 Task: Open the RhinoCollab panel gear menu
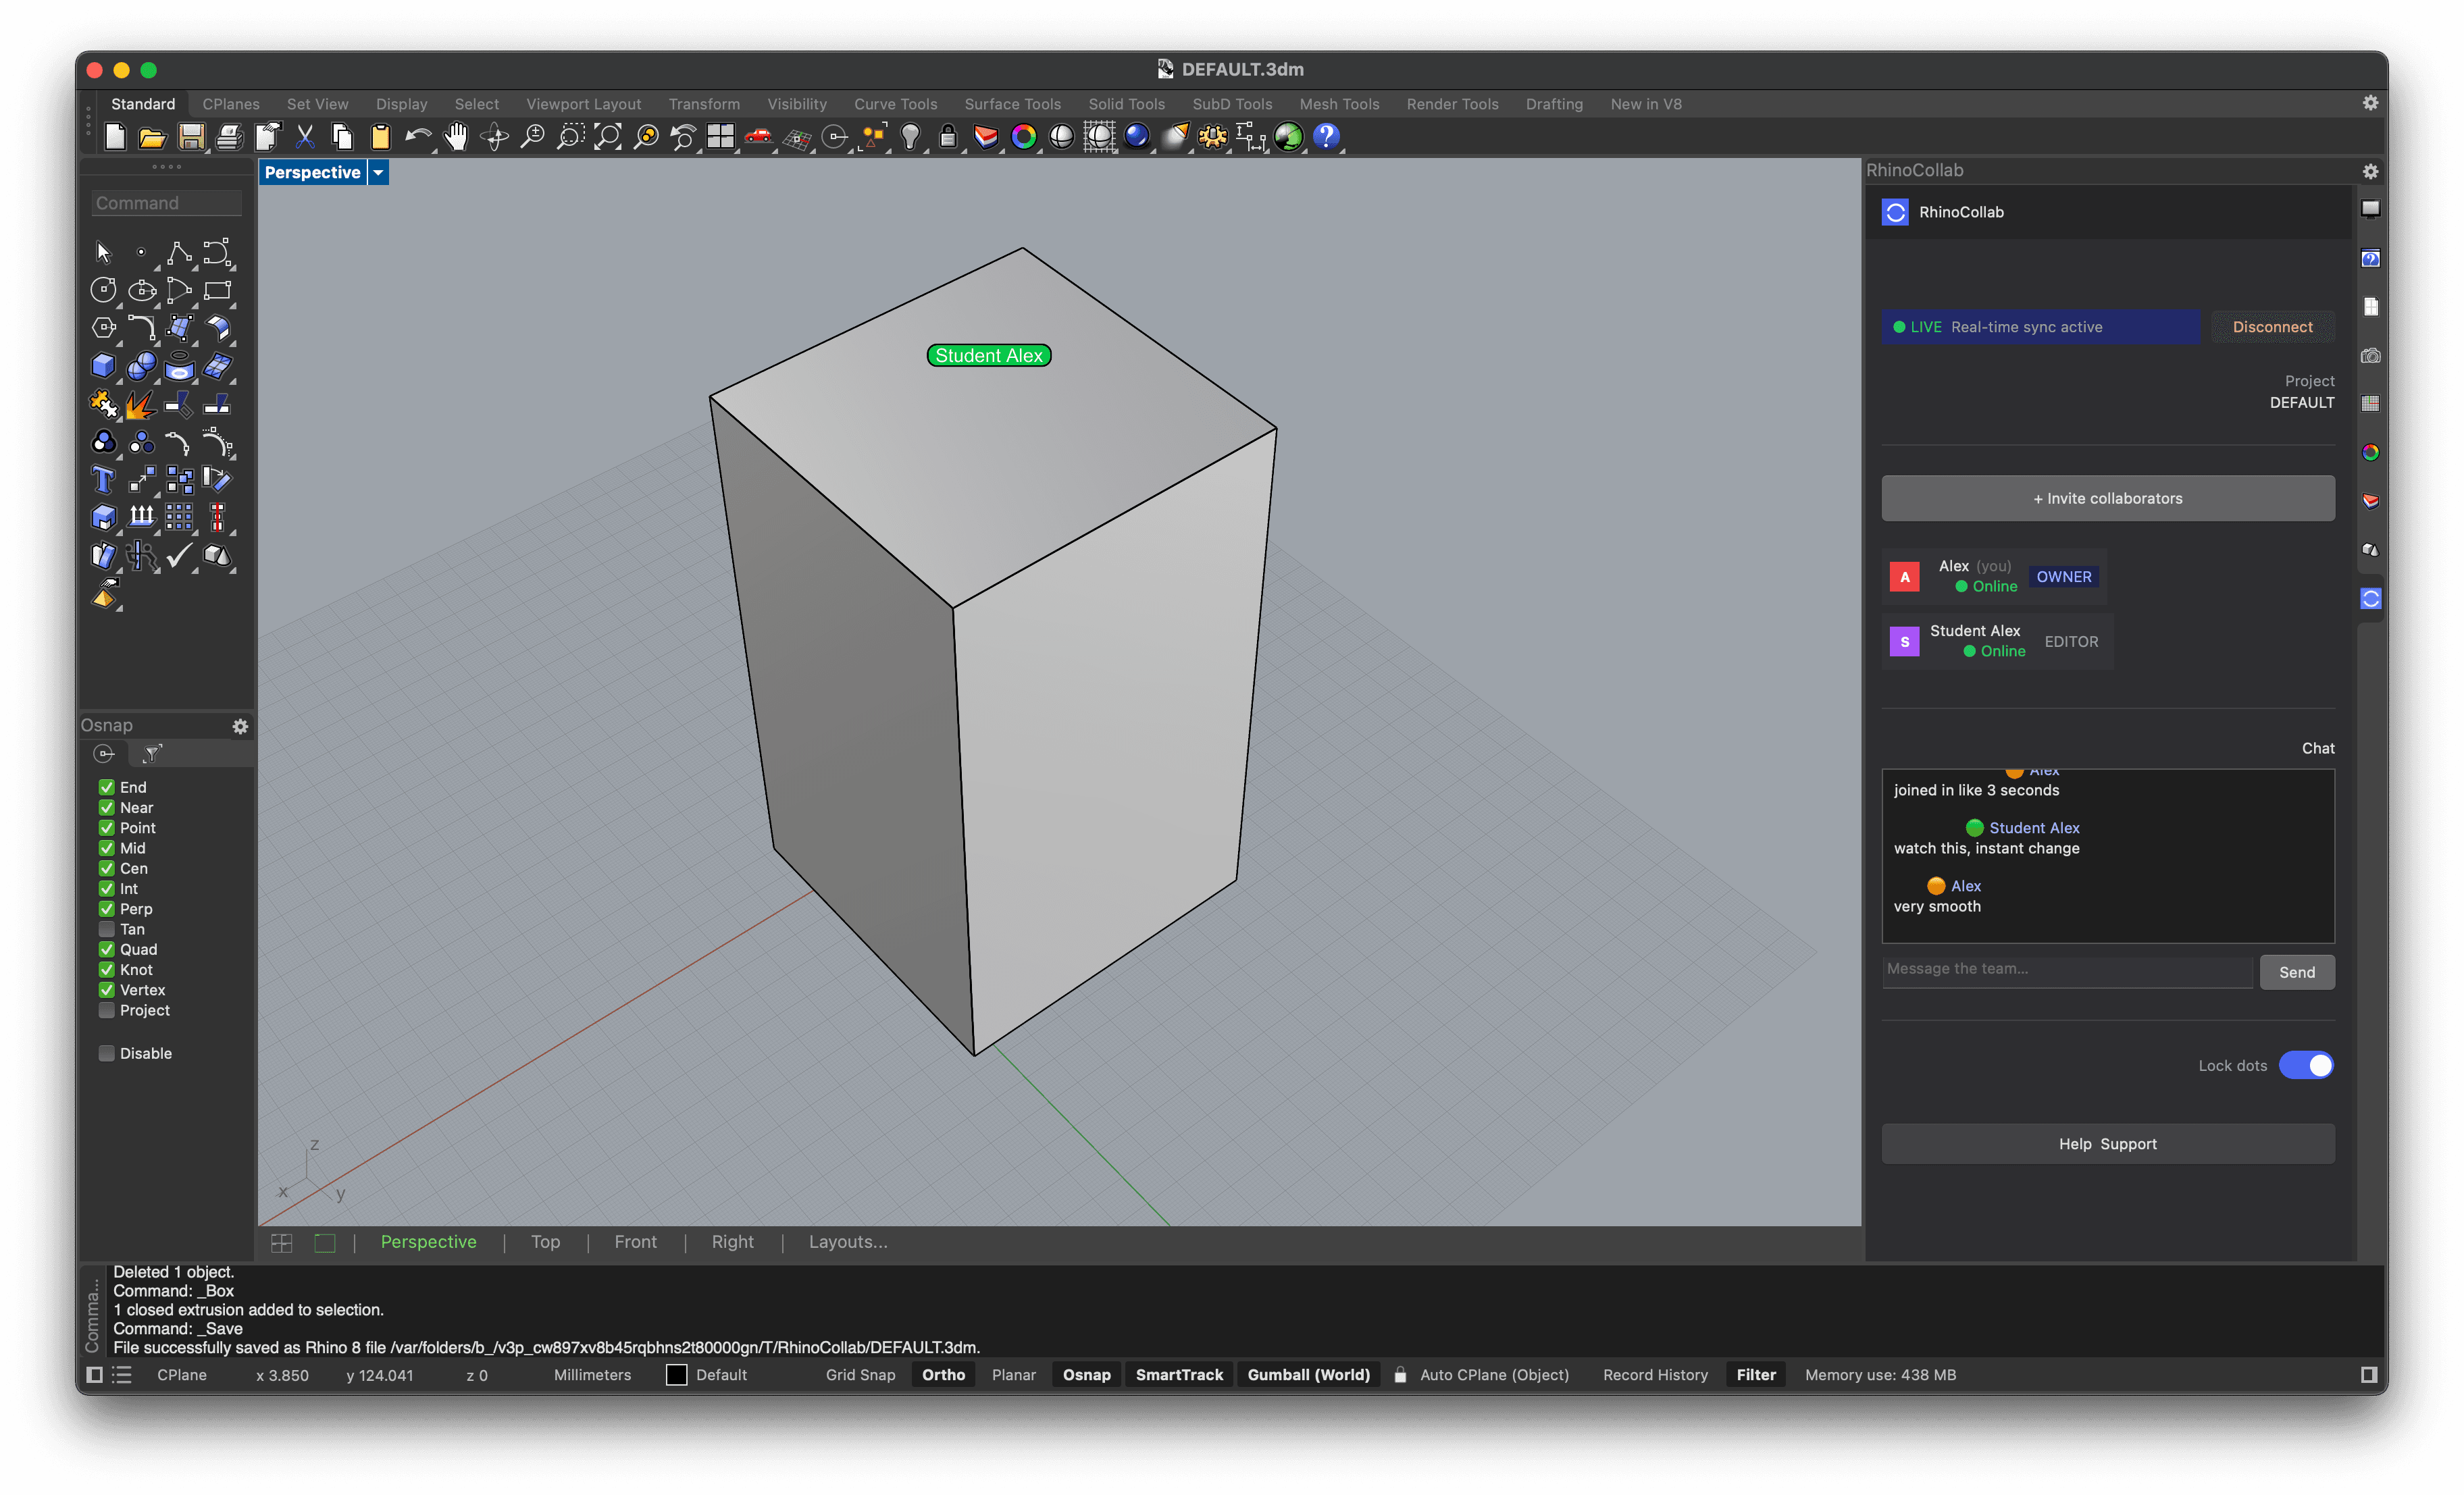click(x=2370, y=171)
